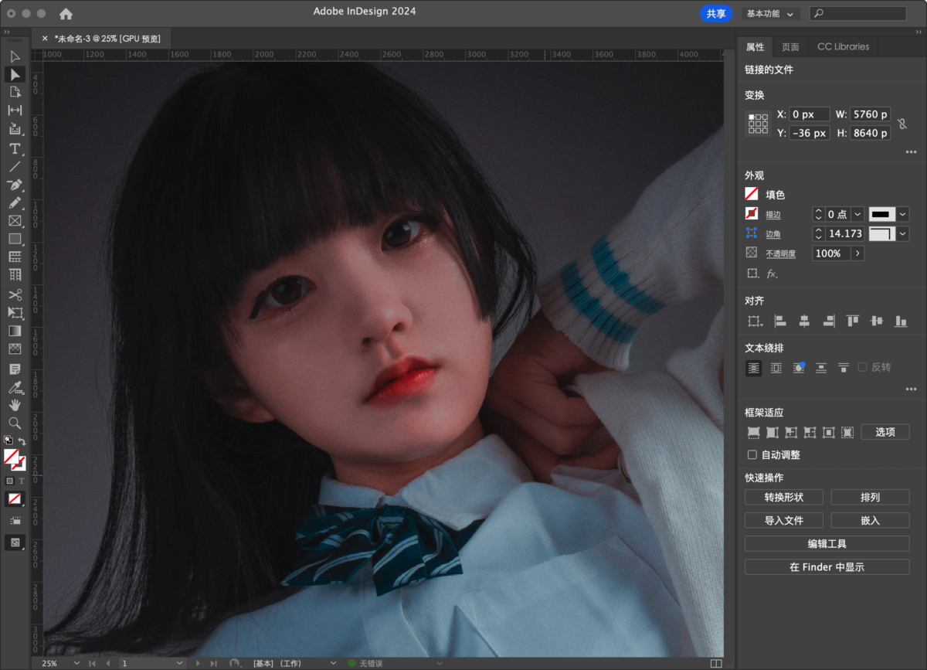Select the no text wrap option
Viewport: 927px width, 670px height.
(753, 368)
